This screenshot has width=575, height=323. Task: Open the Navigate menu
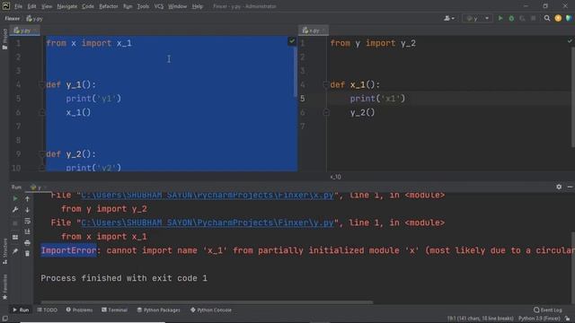coord(67,6)
